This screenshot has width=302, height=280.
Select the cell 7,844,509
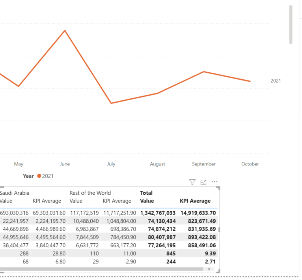(87, 237)
